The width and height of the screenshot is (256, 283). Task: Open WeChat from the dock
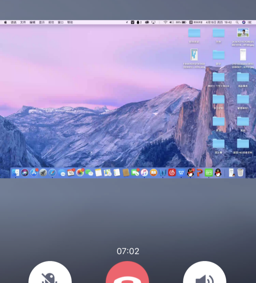[x=89, y=173]
